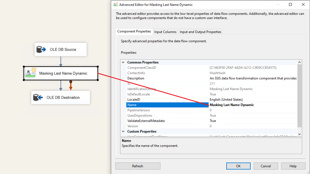310x174 pixels.
Task: Switch to the Input Columns tab
Action: tap(165, 32)
